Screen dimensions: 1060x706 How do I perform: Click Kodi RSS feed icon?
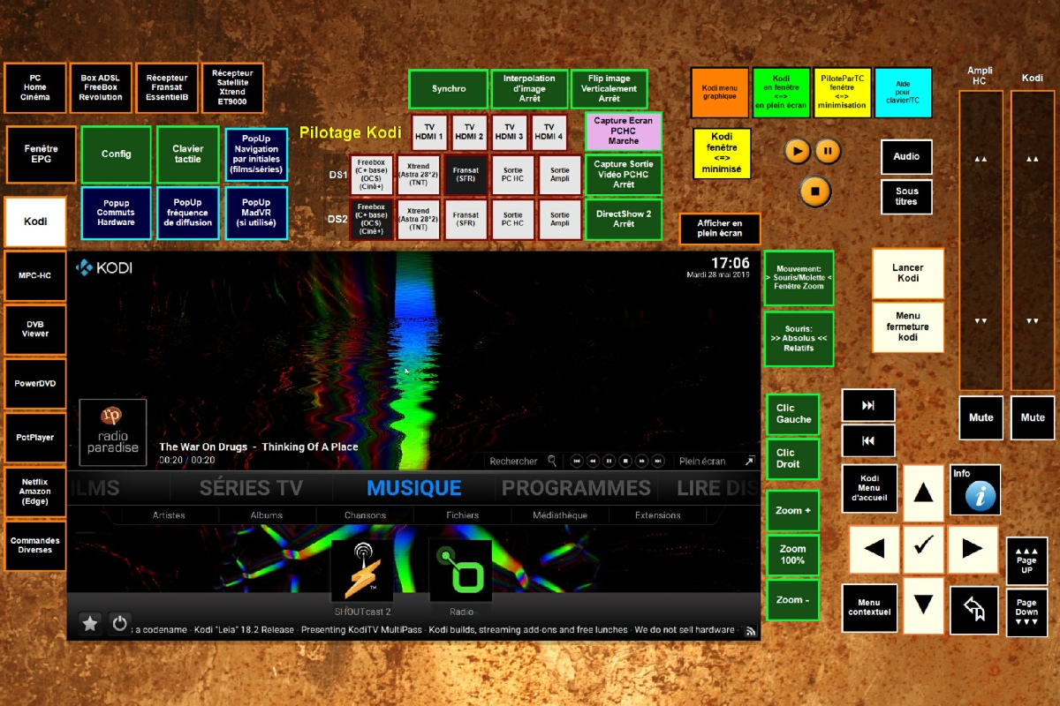[x=751, y=631]
